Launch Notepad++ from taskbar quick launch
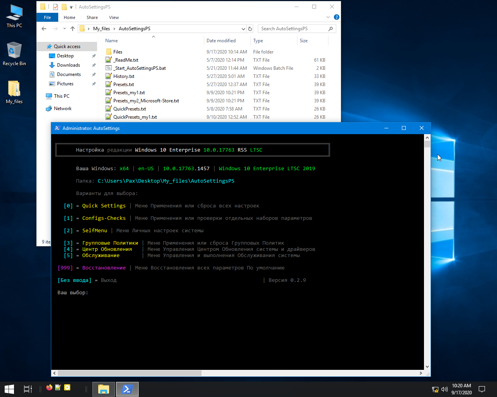Screen dimensions: 497x397 [58, 387]
